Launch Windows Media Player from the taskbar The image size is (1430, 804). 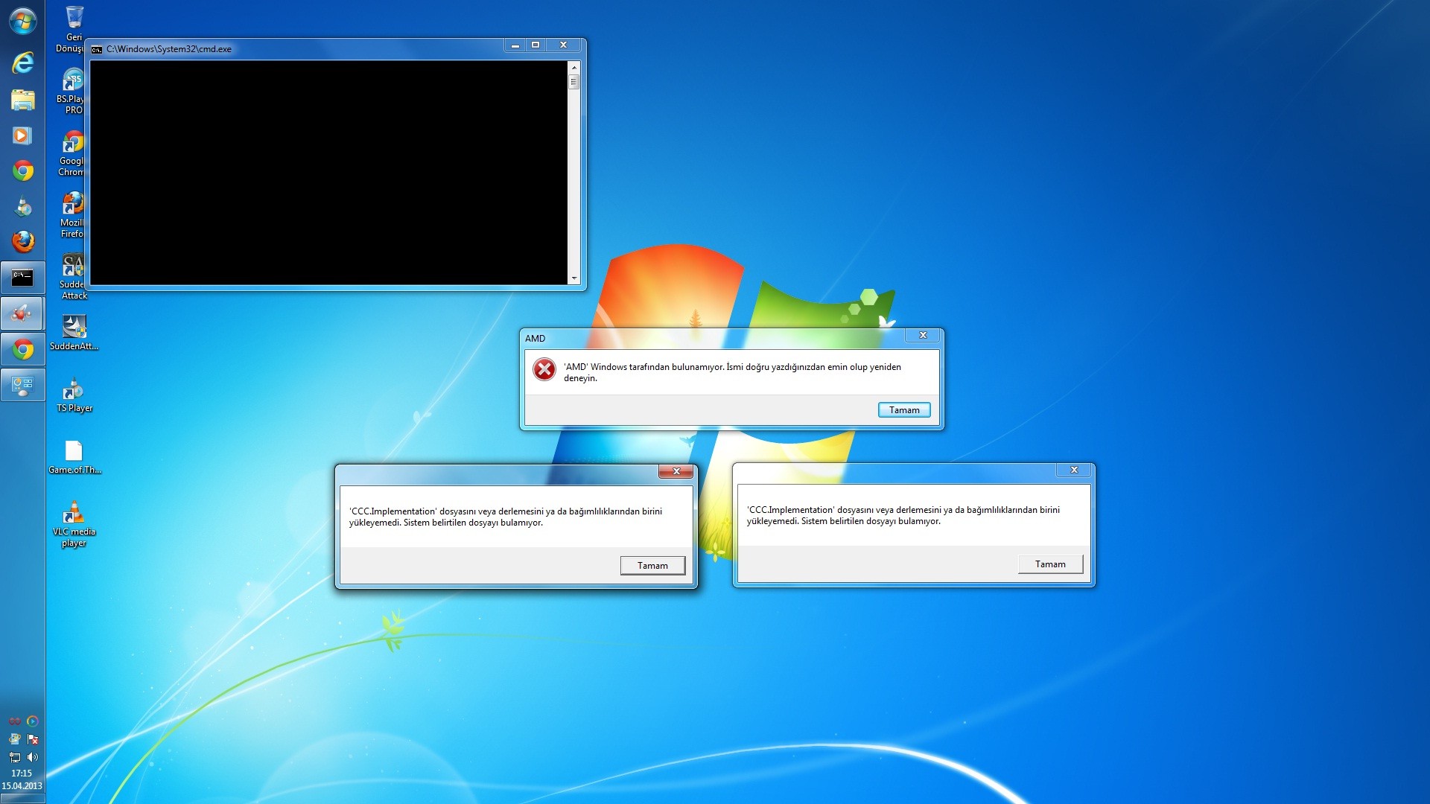pos(22,135)
